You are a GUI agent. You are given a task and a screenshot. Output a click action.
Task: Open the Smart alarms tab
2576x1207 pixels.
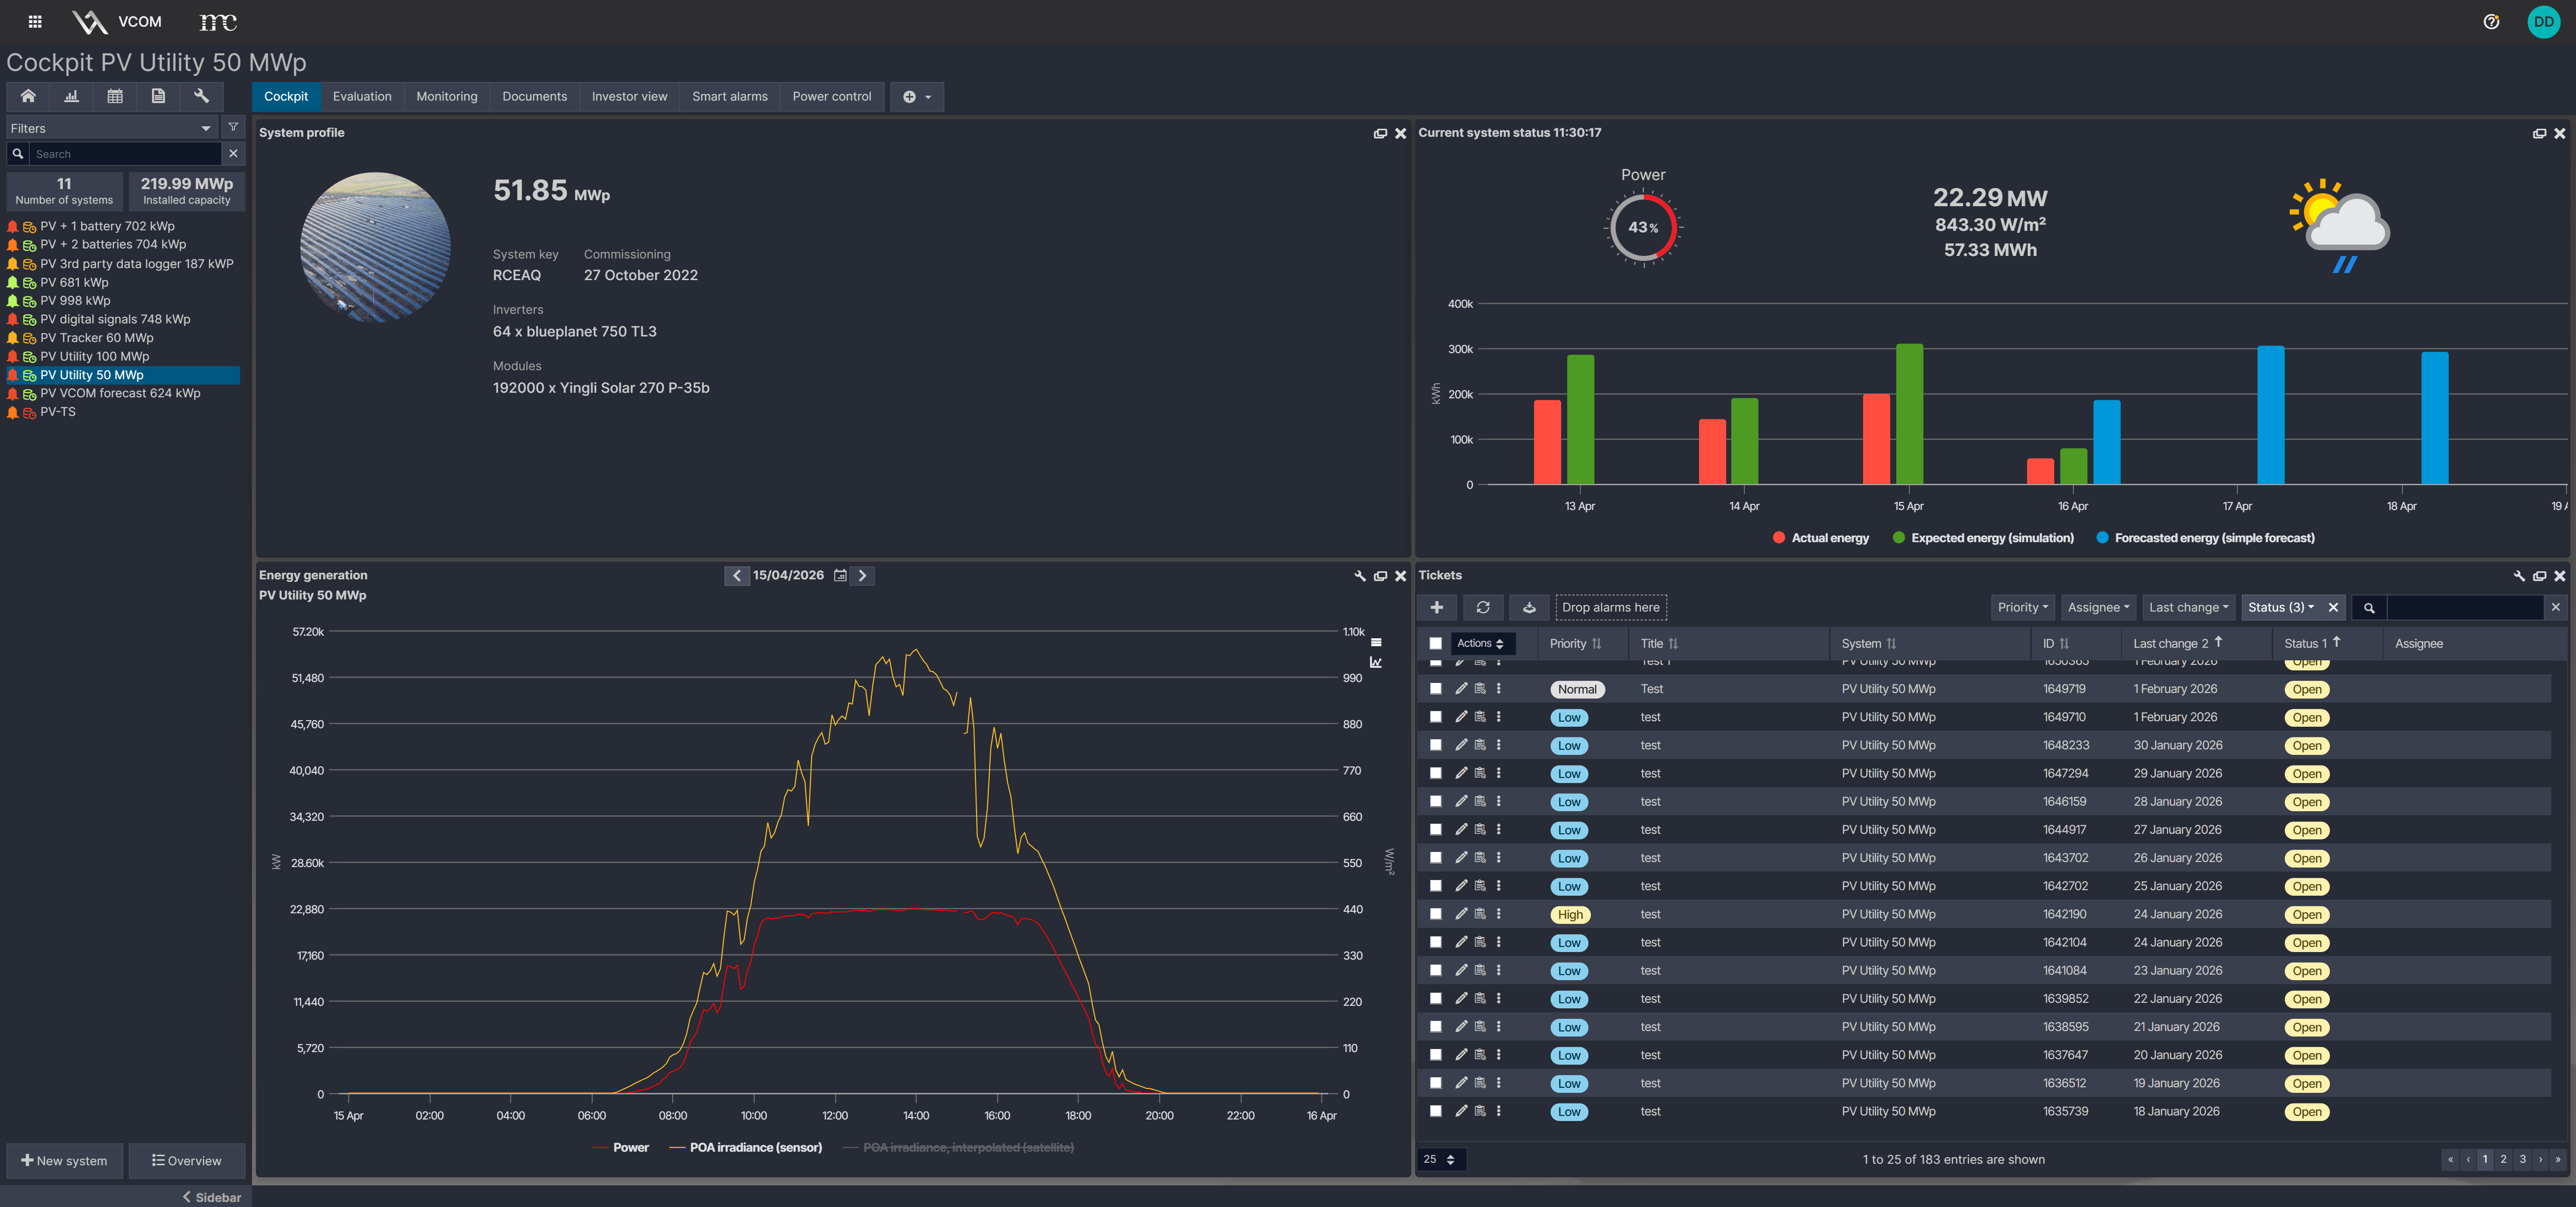coord(729,97)
